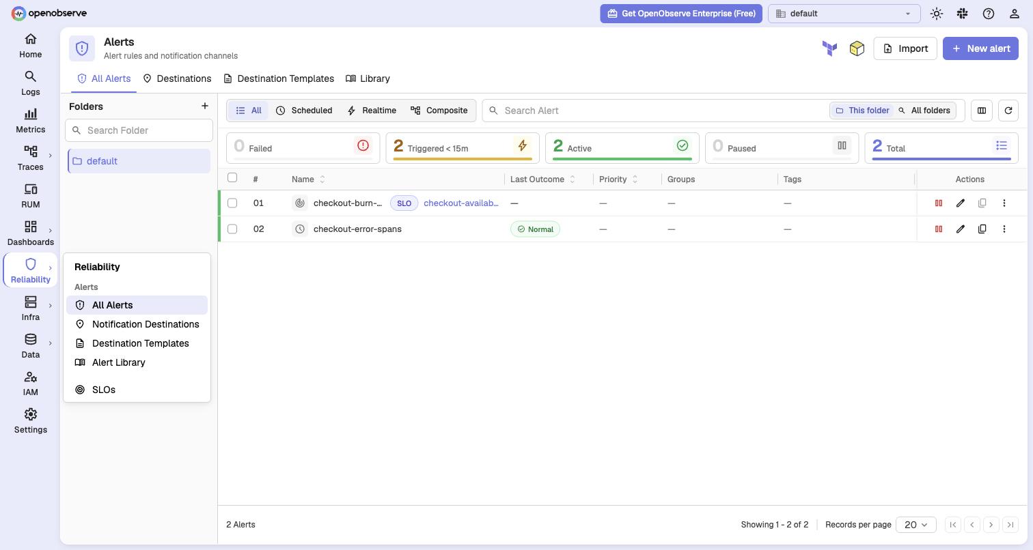This screenshot has width=1033, height=550.
Task: Open IAM in the sidebar
Action: coord(30,383)
